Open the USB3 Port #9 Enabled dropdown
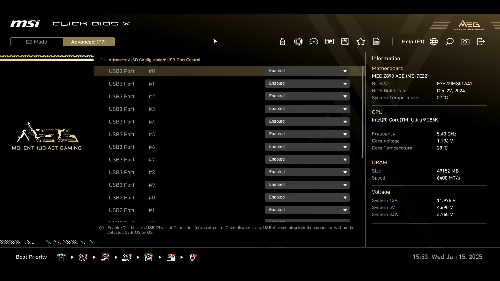This screenshot has height=281, width=500. [307, 185]
